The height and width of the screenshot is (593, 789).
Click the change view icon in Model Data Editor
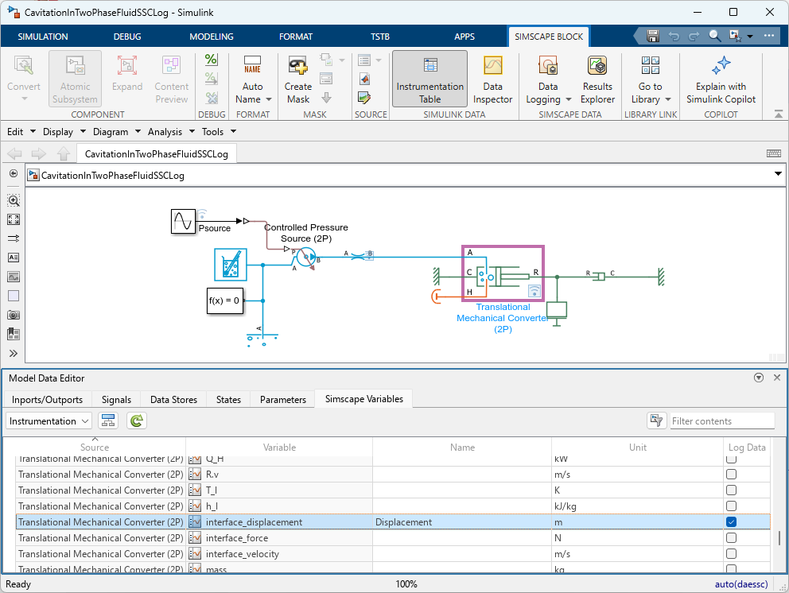click(107, 421)
